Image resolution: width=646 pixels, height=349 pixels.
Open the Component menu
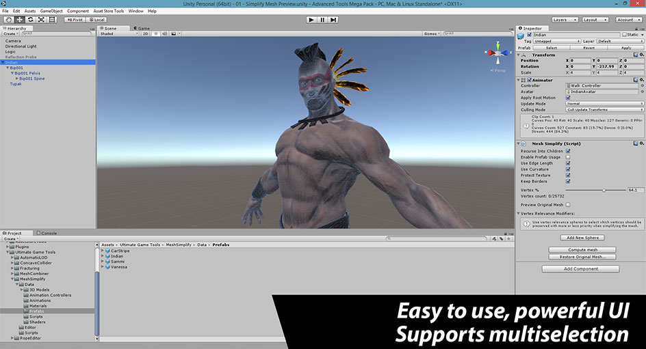pos(78,11)
